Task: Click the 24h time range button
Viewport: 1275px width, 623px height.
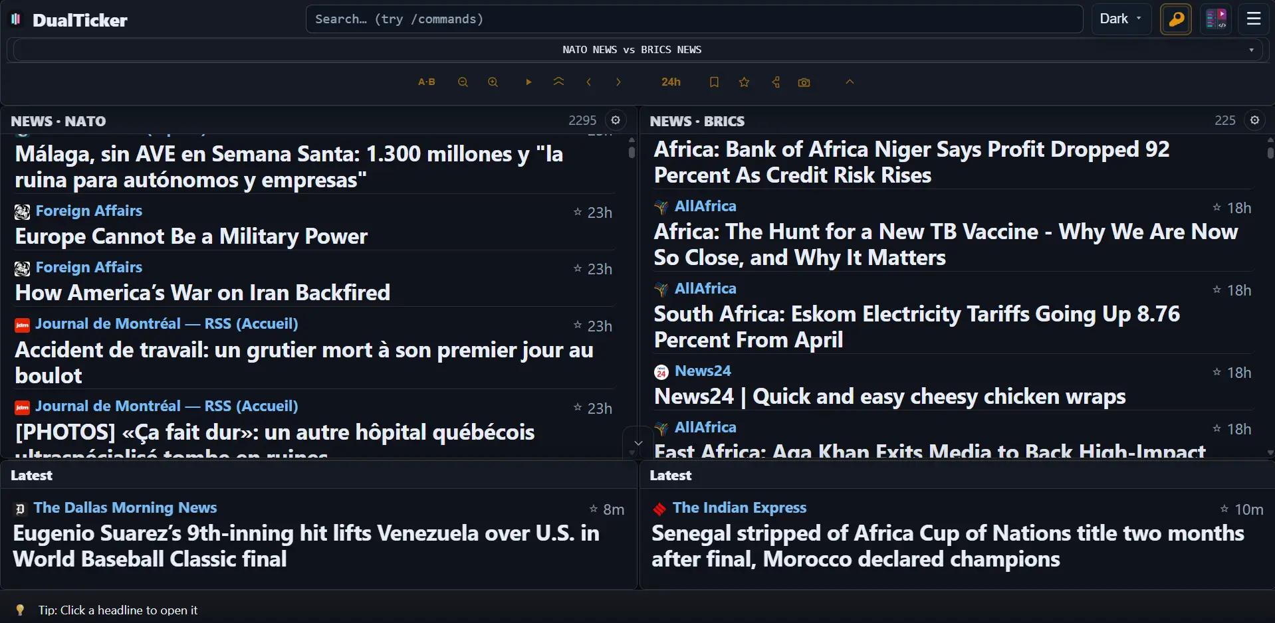Action: 671,82
